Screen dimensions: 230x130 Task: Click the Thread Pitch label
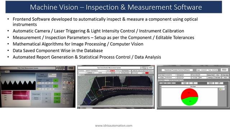click(x=40, y=80)
